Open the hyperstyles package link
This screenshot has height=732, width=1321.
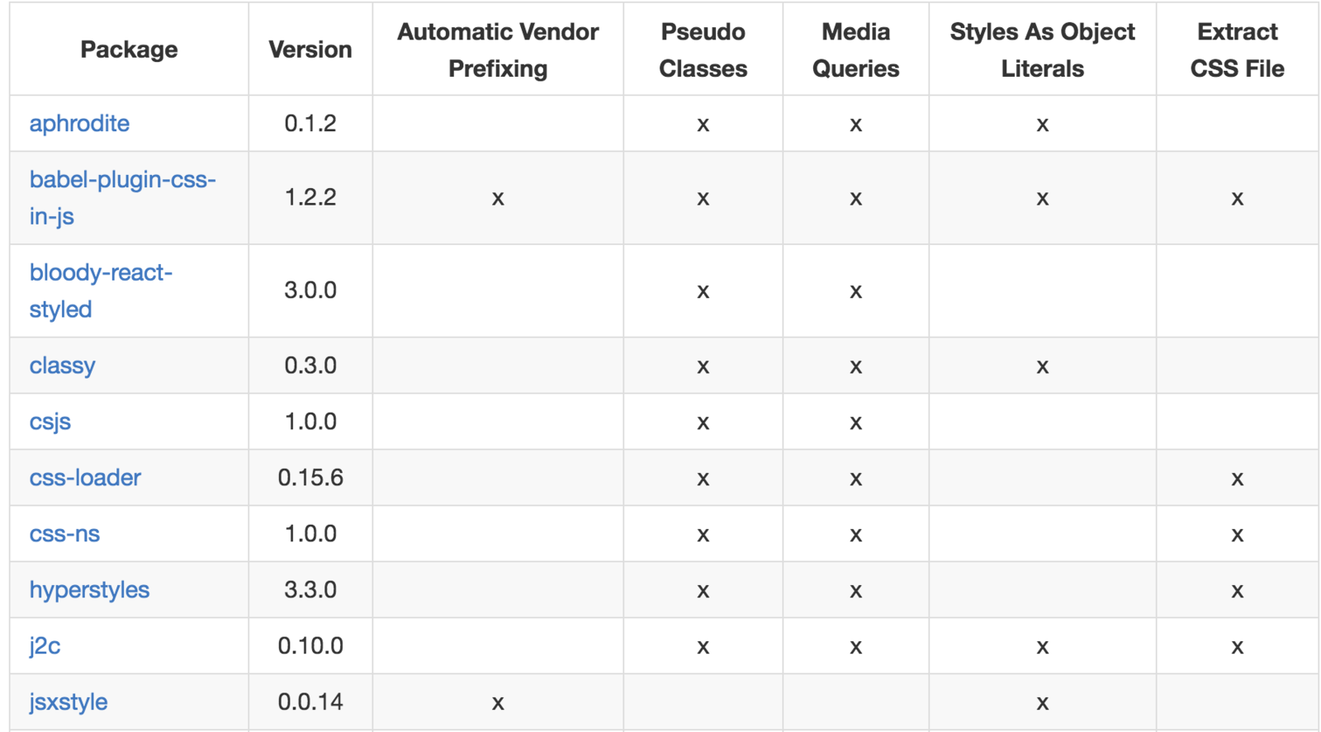point(89,590)
